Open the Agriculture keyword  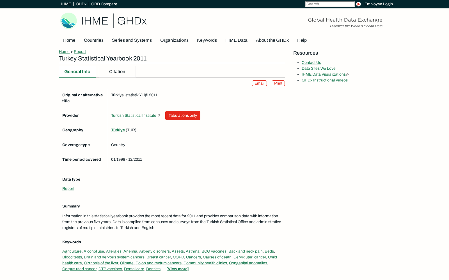click(x=72, y=251)
